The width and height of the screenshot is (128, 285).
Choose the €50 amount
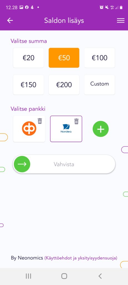point(64,58)
